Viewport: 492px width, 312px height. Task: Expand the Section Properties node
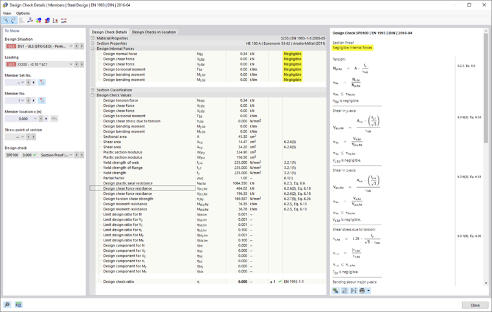tap(93, 43)
